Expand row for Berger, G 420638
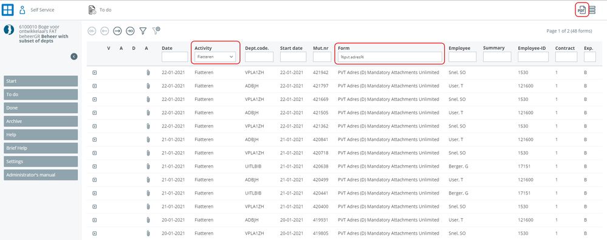The height and width of the screenshot is (240, 607). [x=94, y=166]
